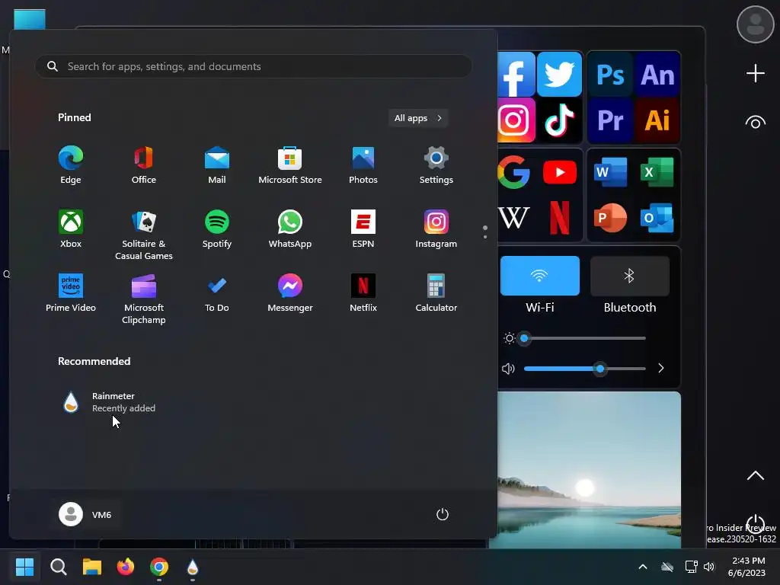Viewport: 780px width, 585px height.
Task: Show hidden system tray icons
Action: (643, 567)
